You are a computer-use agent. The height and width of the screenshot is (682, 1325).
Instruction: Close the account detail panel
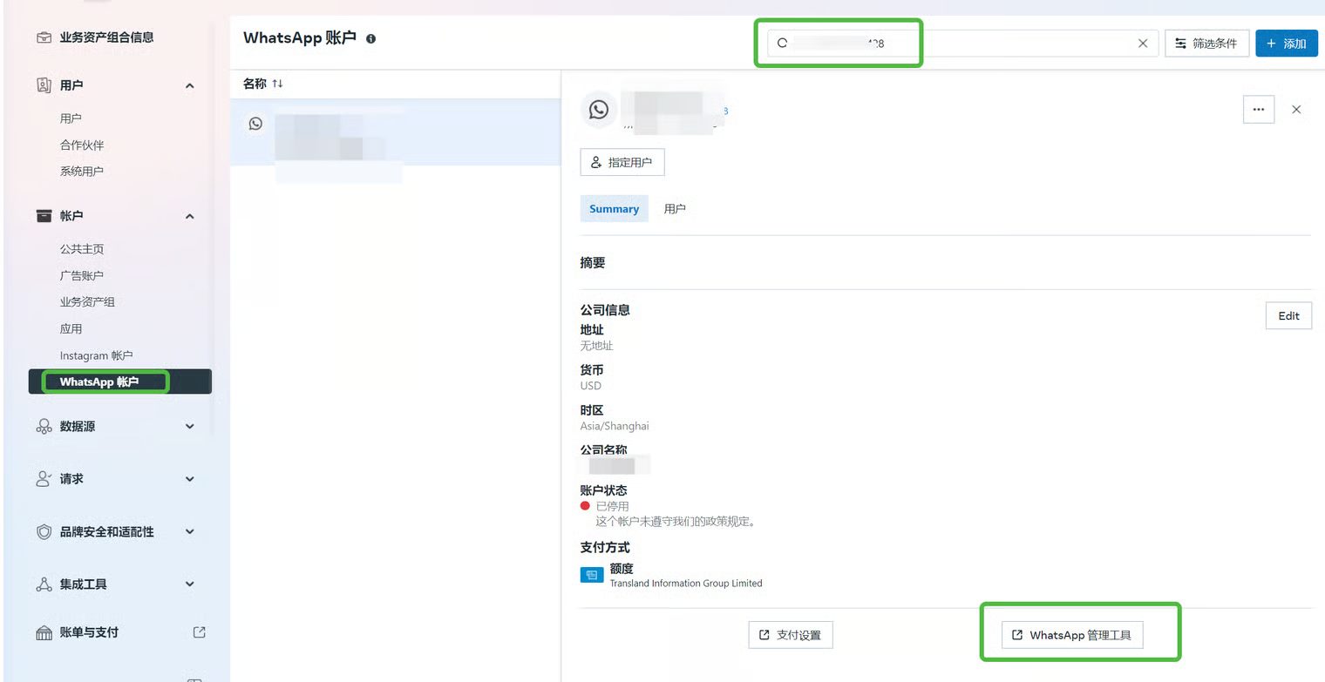tap(1296, 110)
